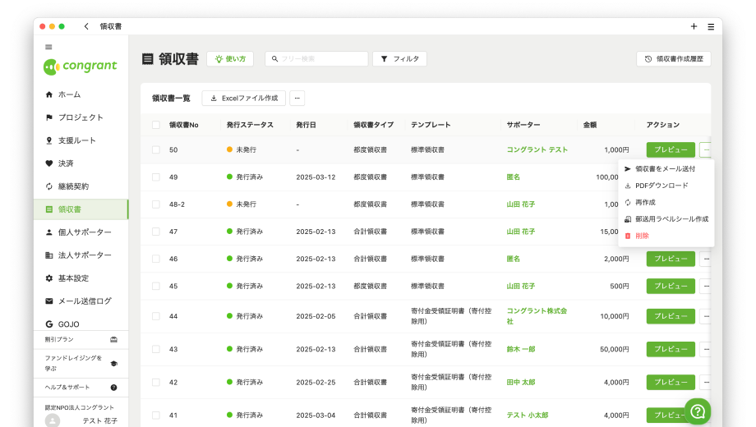Open supporter コングラント株式会社 link
Viewport: 756px width, 427px height.
[x=537, y=316]
